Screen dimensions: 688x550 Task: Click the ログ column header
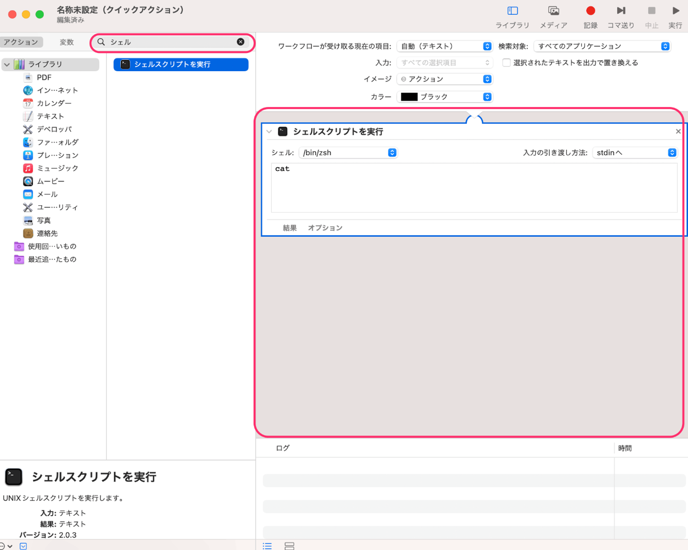tap(283, 448)
